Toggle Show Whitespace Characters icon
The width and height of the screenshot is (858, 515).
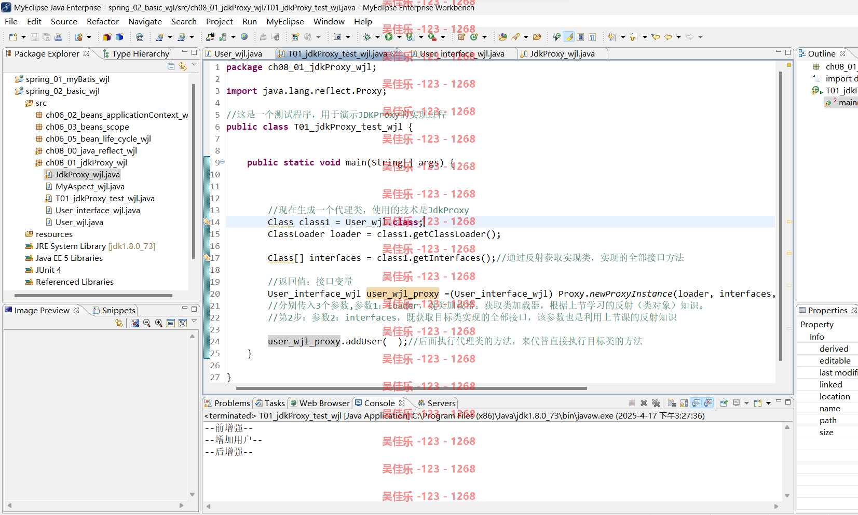(x=592, y=37)
